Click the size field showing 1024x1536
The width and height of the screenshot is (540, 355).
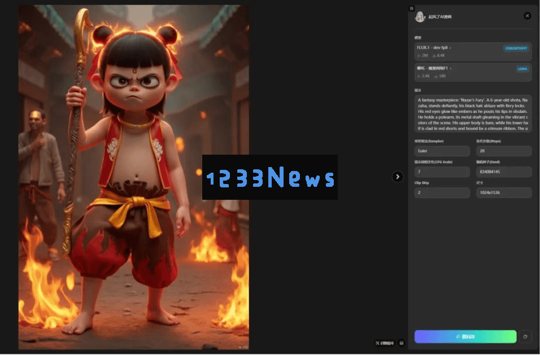point(504,192)
